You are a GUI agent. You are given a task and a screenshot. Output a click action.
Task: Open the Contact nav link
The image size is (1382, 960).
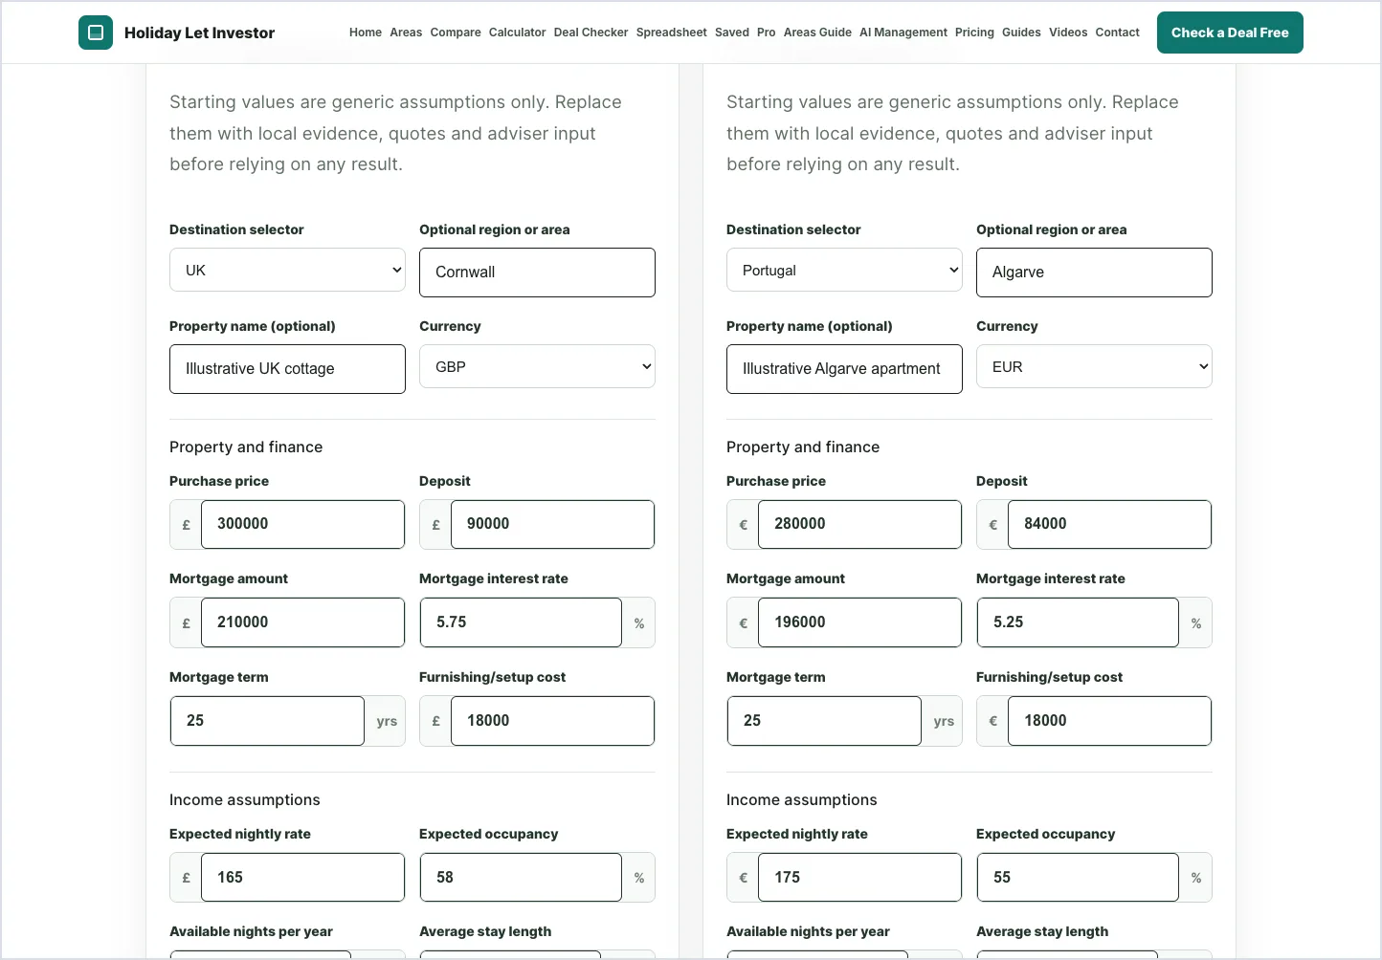(1117, 33)
